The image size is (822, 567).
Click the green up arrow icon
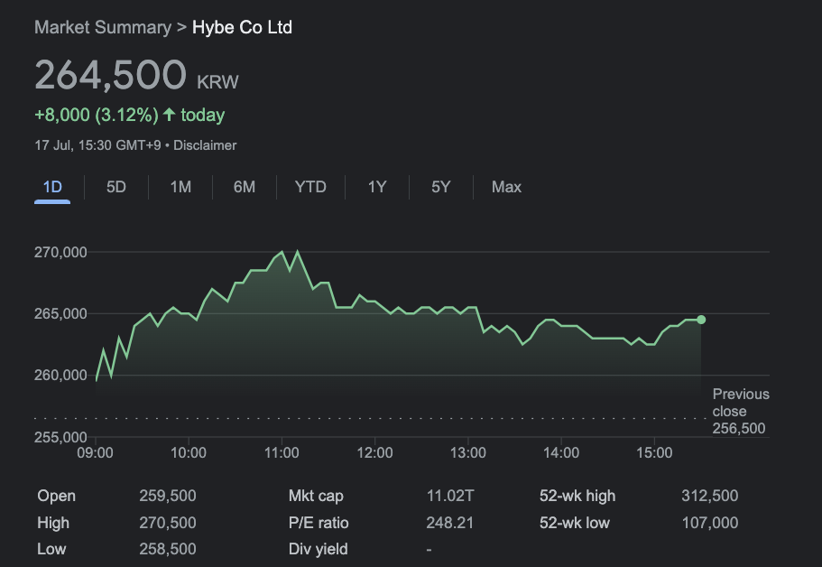(x=169, y=115)
